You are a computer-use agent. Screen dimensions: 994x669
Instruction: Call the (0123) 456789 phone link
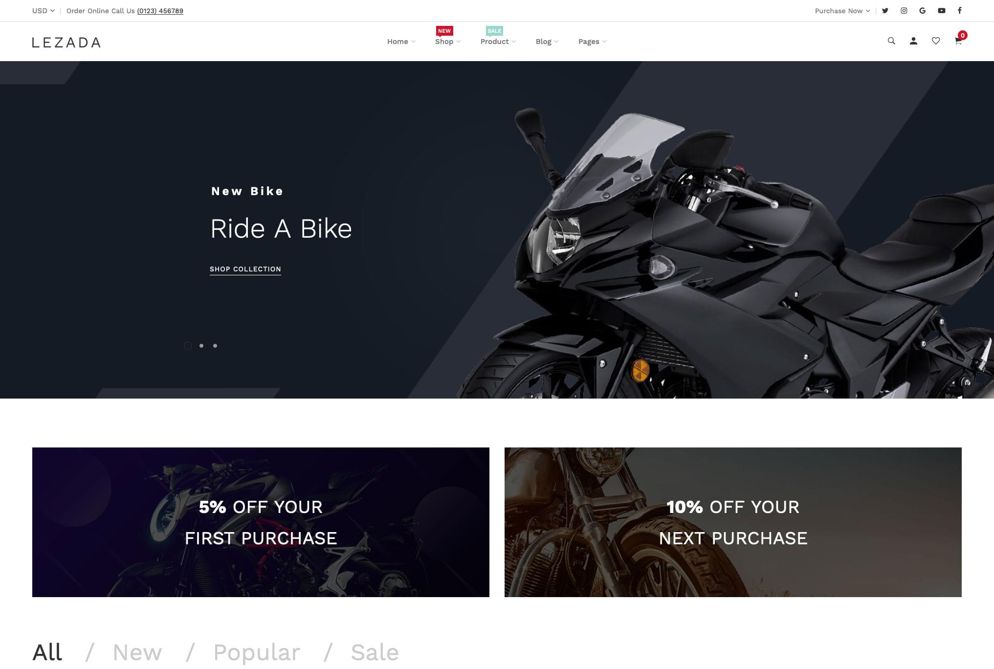pyautogui.click(x=160, y=11)
